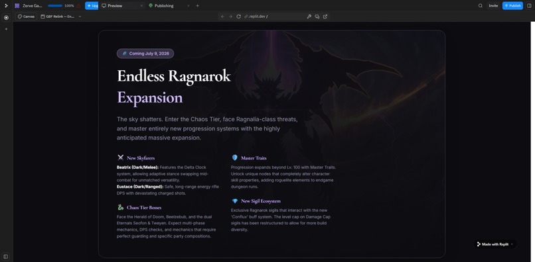Viewport: 535px width, 262px height.
Task: Click the blue Upgrade button
Action: click(92, 6)
